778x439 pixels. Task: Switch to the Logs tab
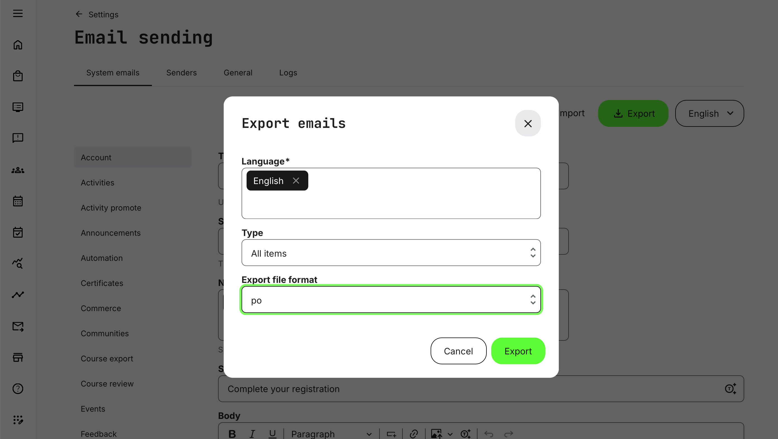(x=288, y=72)
